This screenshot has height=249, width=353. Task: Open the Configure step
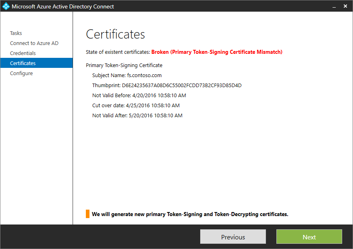(x=21, y=73)
